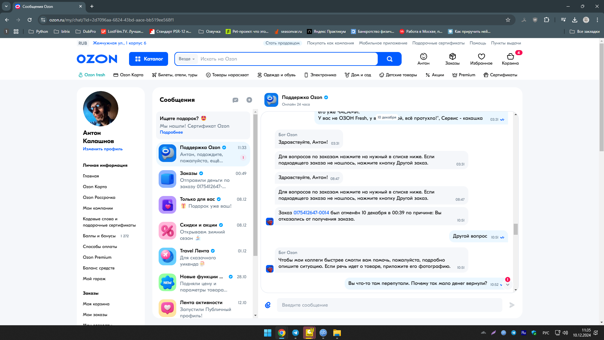The width and height of the screenshot is (604, 340).
Task: Click the Ozon logo
Action: click(97, 59)
